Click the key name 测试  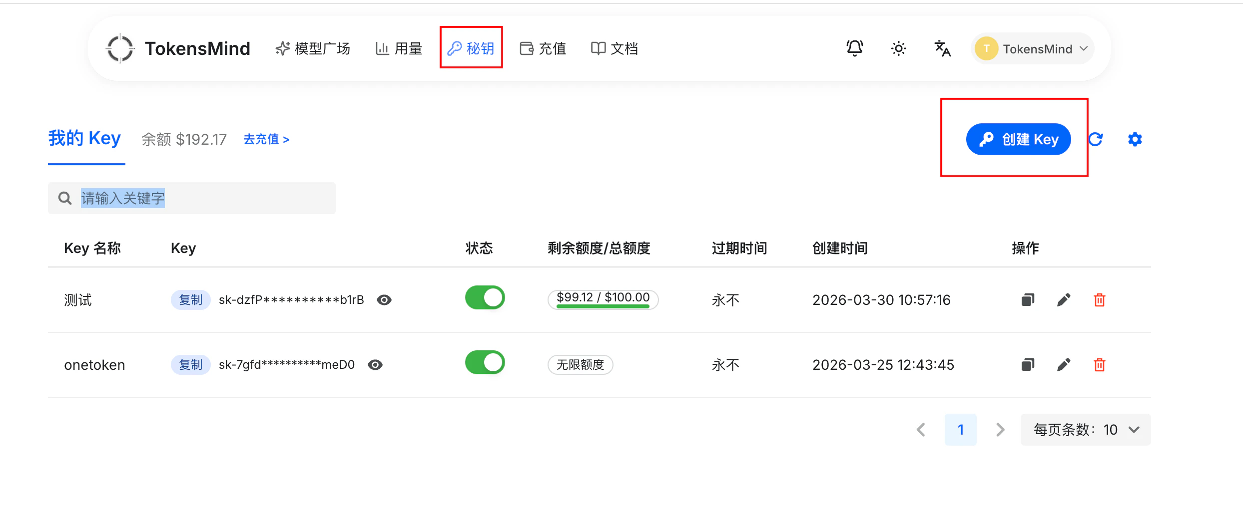tap(78, 300)
